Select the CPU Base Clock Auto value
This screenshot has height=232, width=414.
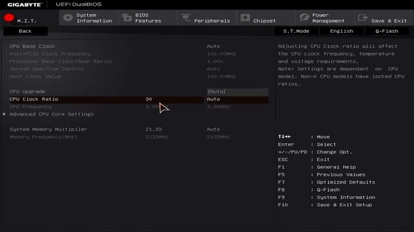point(213,46)
